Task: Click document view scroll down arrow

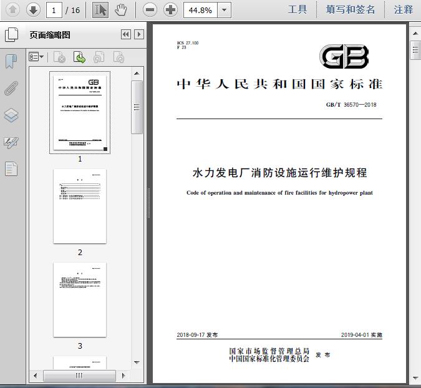Action: coord(415,378)
